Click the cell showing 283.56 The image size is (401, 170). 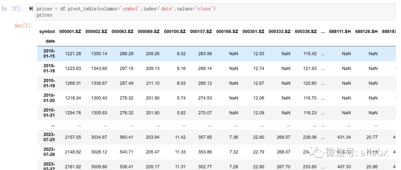tap(205, 54)
